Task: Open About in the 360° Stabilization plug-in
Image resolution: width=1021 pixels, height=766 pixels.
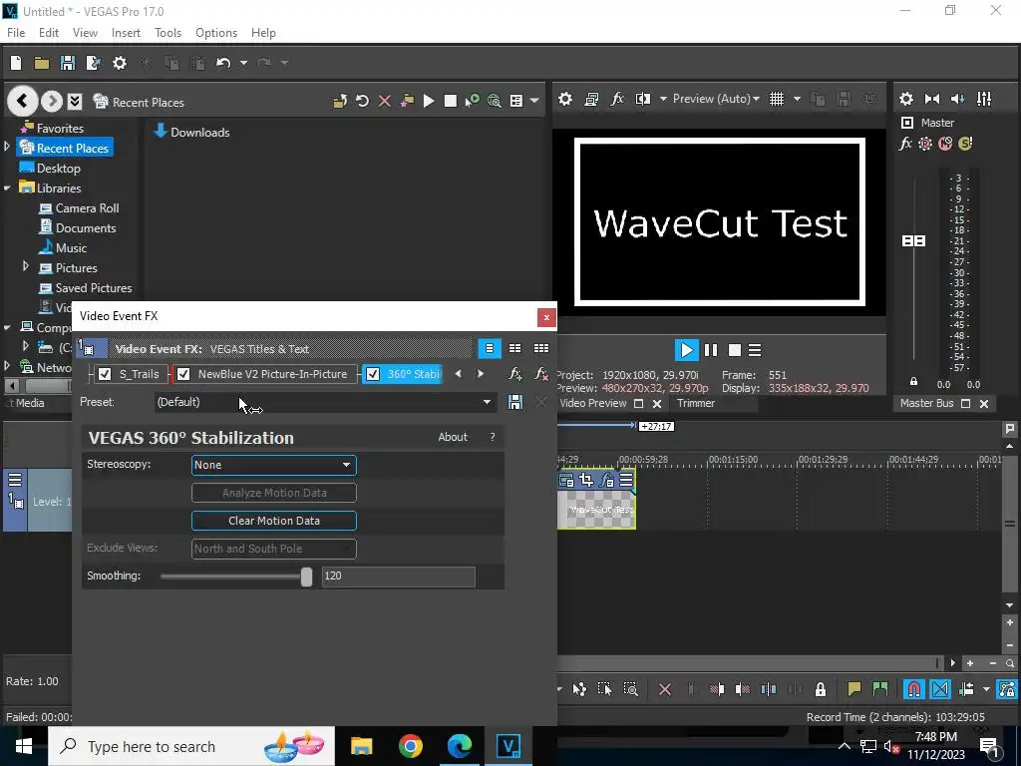Action: click(453, 437)
